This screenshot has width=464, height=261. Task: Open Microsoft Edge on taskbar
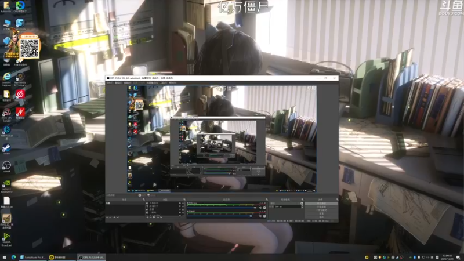click(13, 258)
